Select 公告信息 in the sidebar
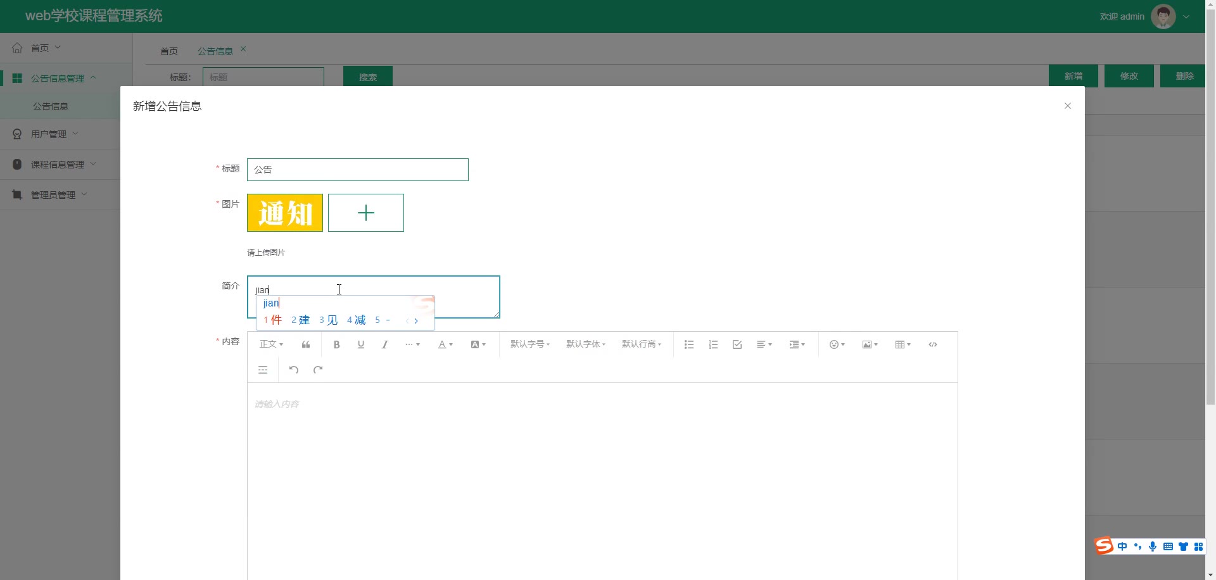The image size is (1216, 580). 60,106
